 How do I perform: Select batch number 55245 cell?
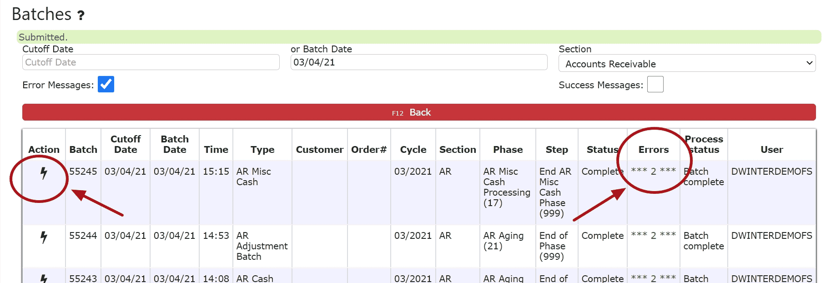pos(83,172)
